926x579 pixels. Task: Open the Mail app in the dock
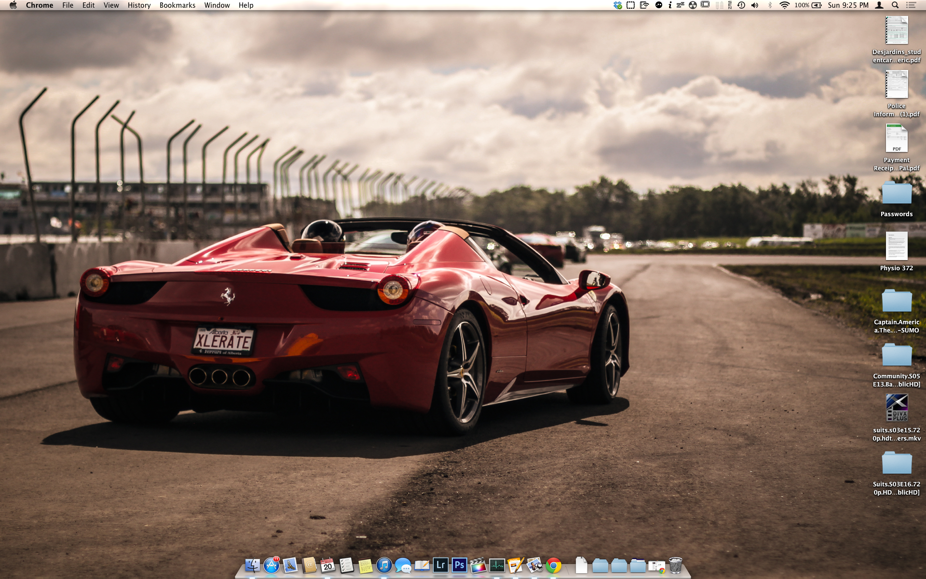click(x=290, y=565)
